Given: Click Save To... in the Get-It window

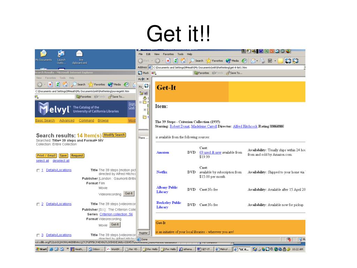Looking at the screenshot, I should [234, 73].
